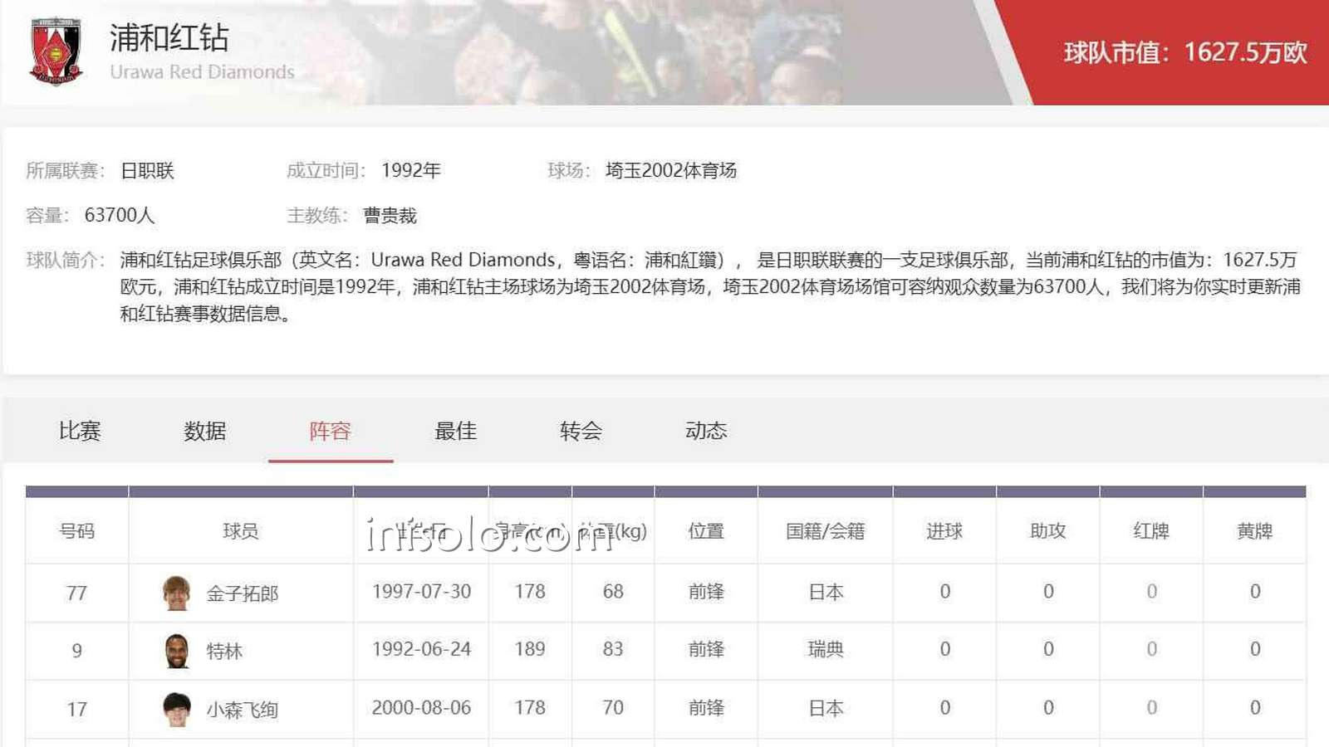Click player avatar of 特林
Viewport: 1329px width, 747px height.
pos(177,651)
